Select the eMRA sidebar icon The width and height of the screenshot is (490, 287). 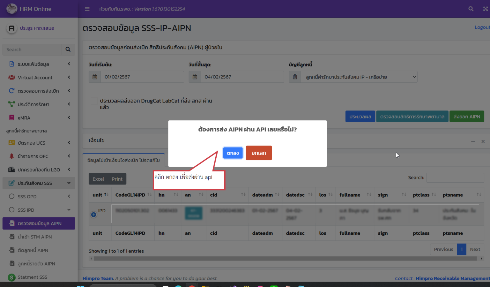coord(11,117)
